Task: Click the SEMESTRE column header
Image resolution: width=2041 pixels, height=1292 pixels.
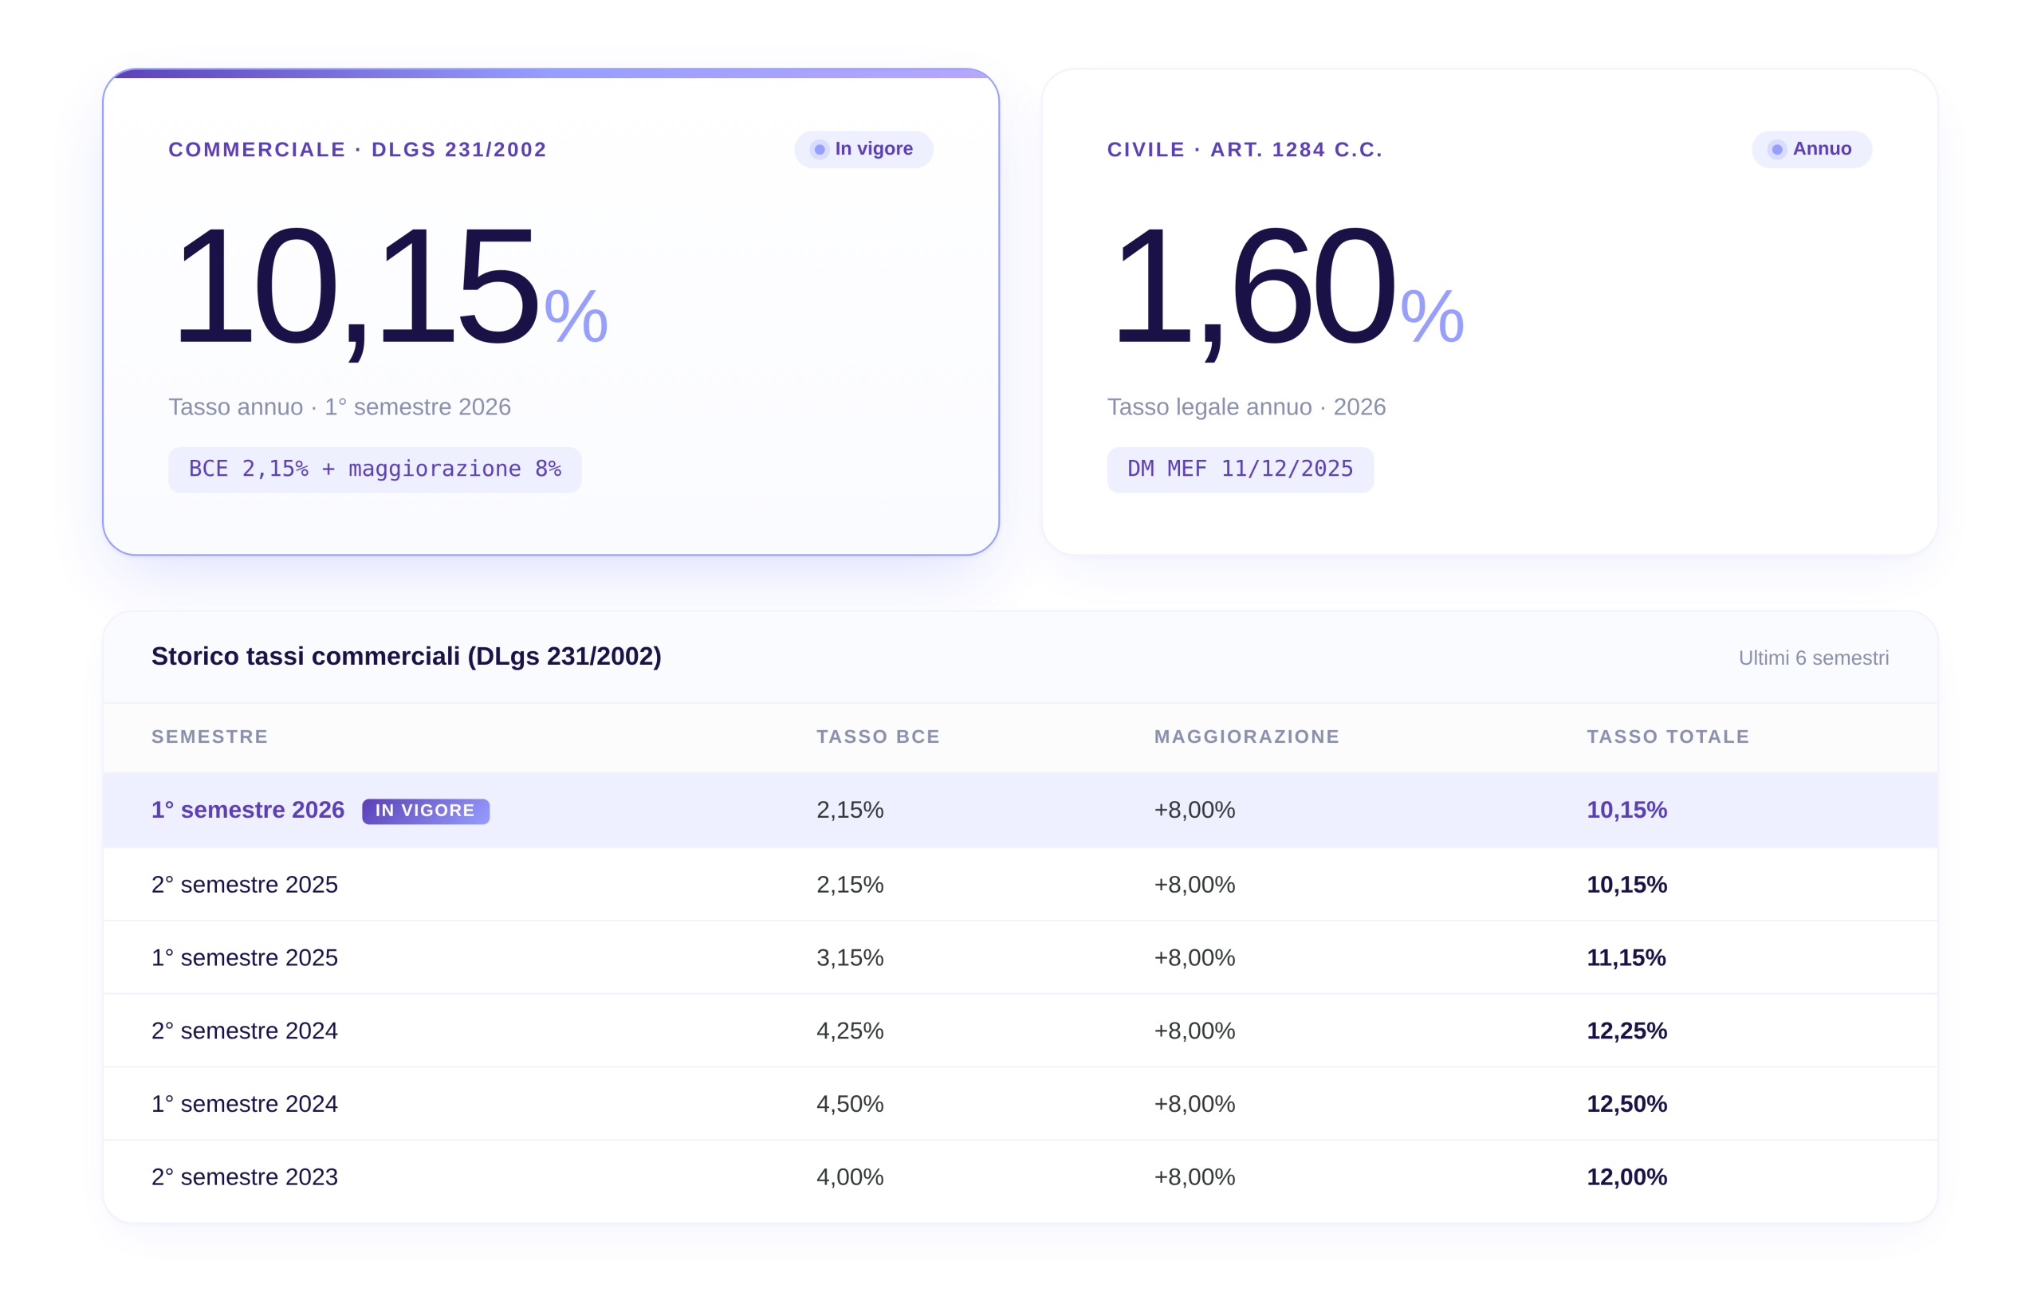Action: tap(210, 737)
